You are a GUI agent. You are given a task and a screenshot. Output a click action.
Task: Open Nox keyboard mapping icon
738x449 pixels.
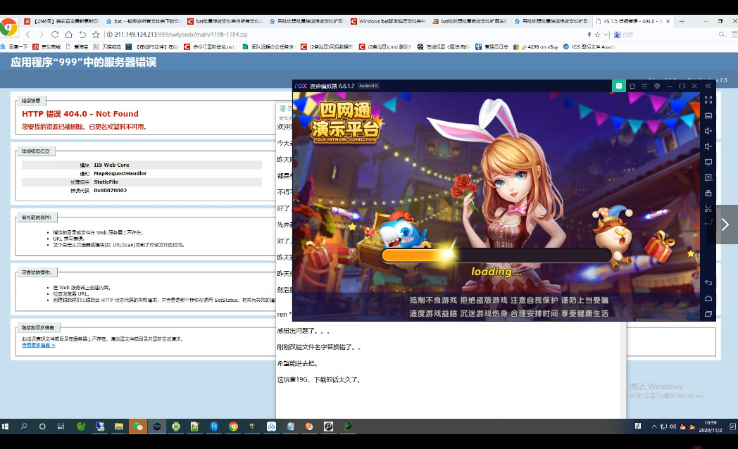[708, 115]
